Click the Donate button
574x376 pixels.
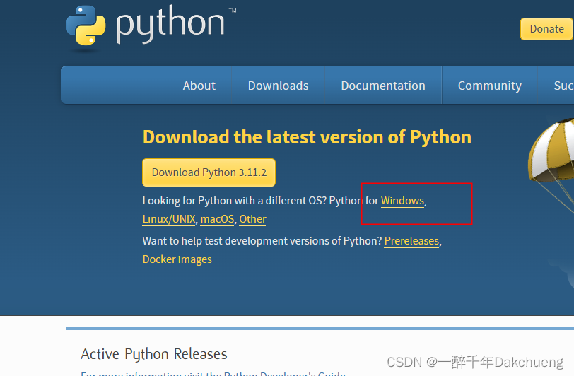pyautogui.click(x=546, y=29)
